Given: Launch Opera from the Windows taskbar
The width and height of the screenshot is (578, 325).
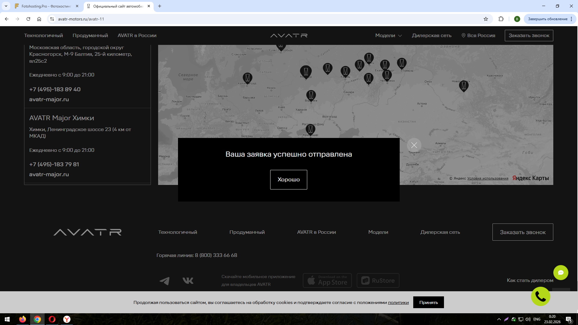Looking at the screenshot, I should click(52, 319).
